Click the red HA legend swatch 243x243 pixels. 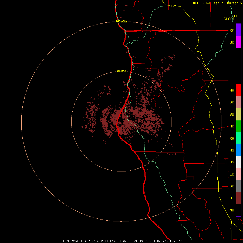(x=238, y=90)
